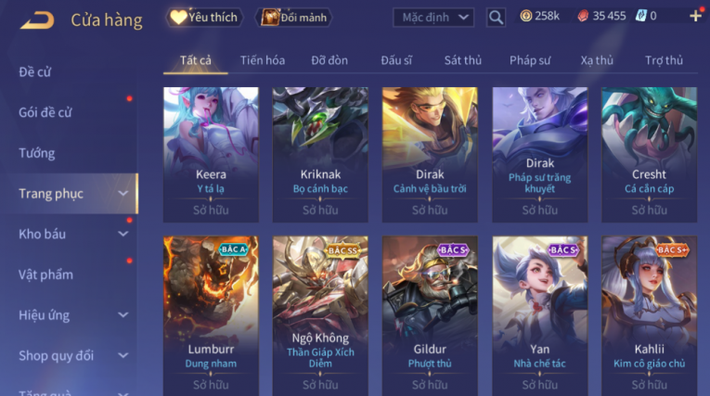Open the Tướng sidebar menu item
Viewport: 710px width, 396px height.
tap(37, 153)
